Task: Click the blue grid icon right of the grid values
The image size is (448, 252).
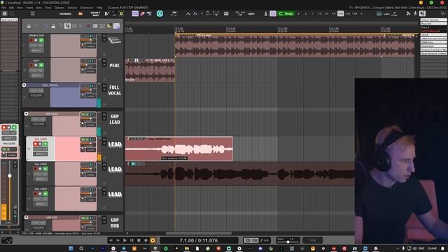Action: (x=379, y=13)
